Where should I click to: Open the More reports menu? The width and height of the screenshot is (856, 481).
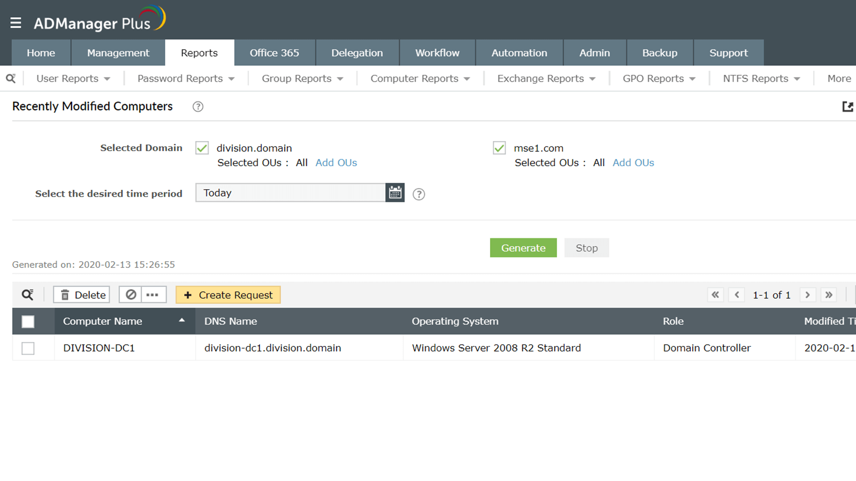coord(839,79)
